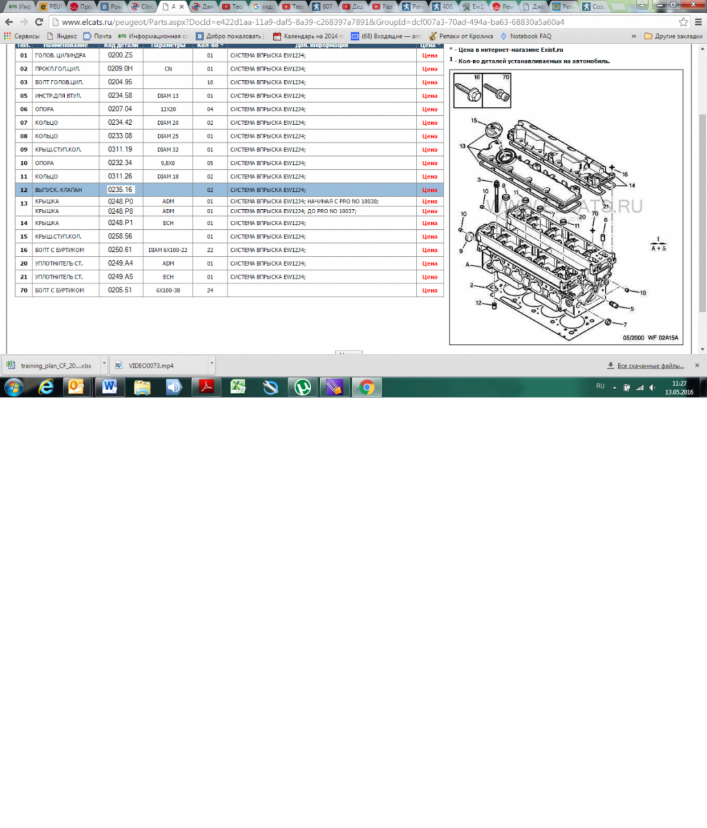Bookmark this page with the star icon
Image resolution: width=707 pixels, height=828 pixels.
click(x=683, y=22)
